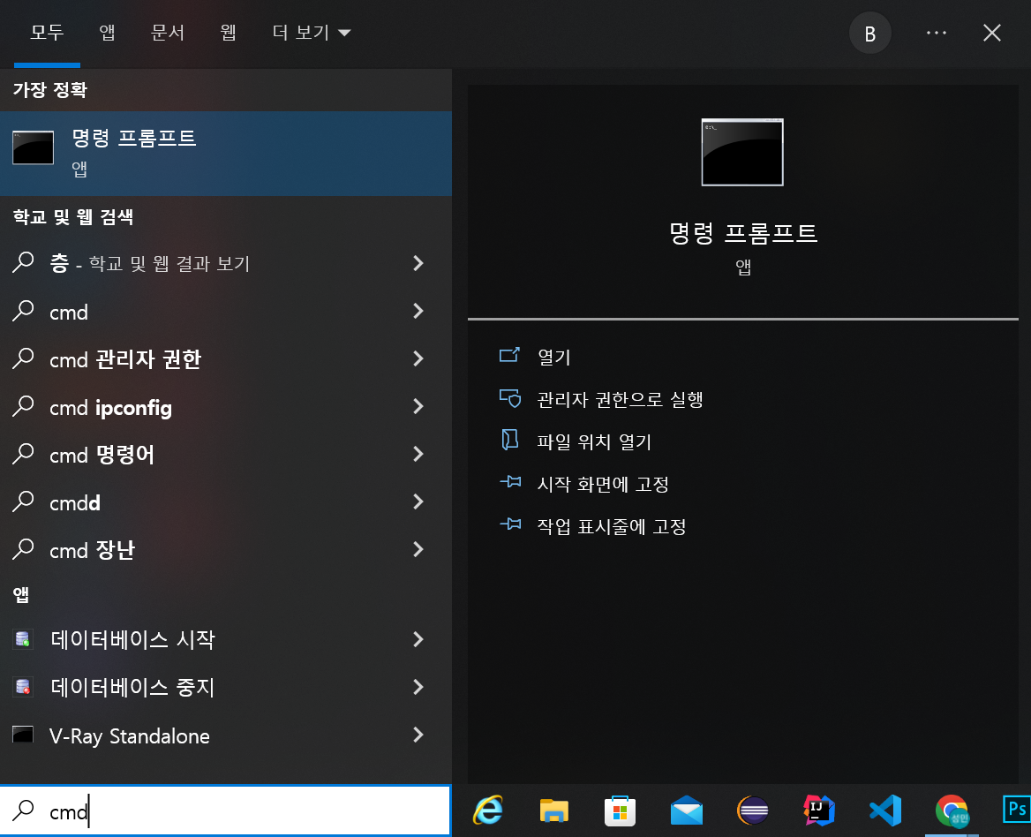
Task: Expand the cmd 장난 arrow
Action: 418,549
